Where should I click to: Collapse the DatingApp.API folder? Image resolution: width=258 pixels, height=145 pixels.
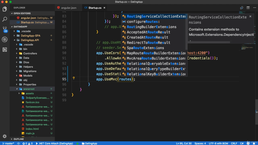[32, 40]
